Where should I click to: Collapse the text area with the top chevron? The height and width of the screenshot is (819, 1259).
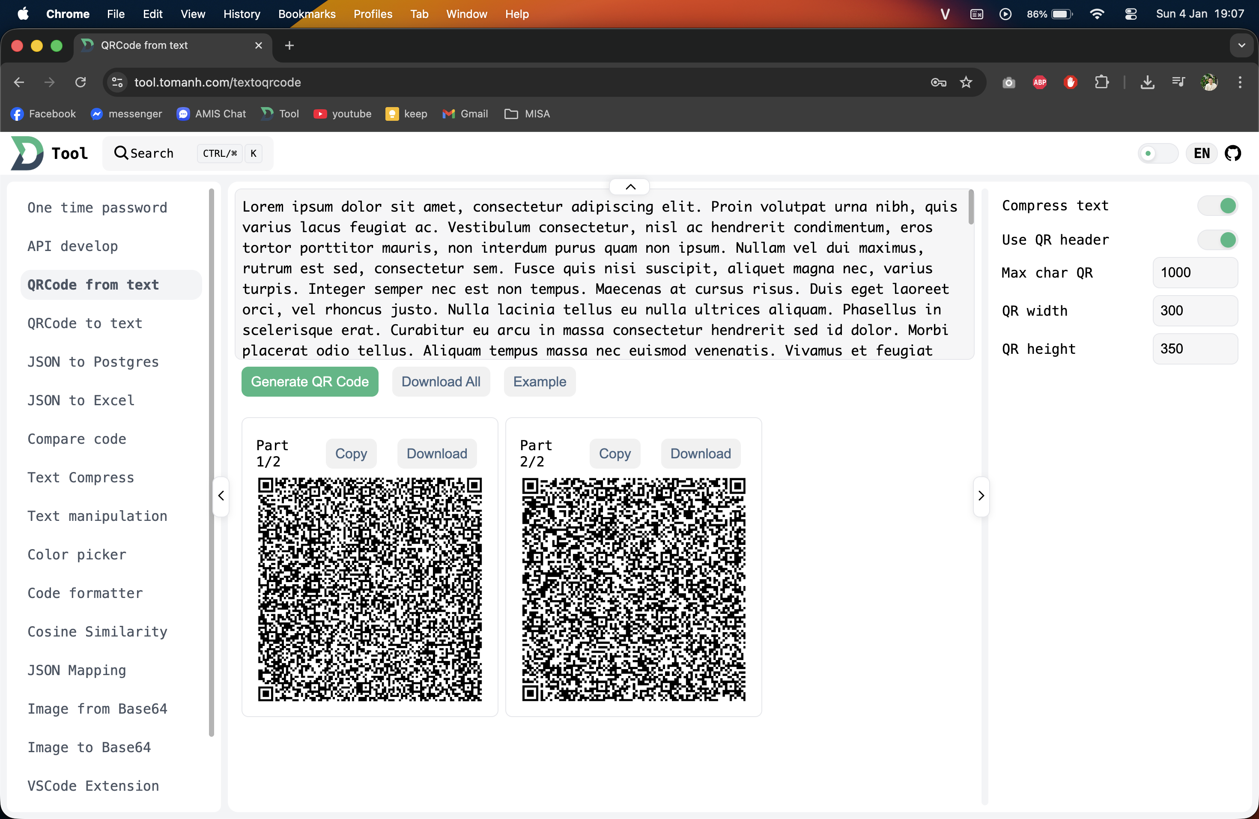pyautogui.click(x=629, y=186)
